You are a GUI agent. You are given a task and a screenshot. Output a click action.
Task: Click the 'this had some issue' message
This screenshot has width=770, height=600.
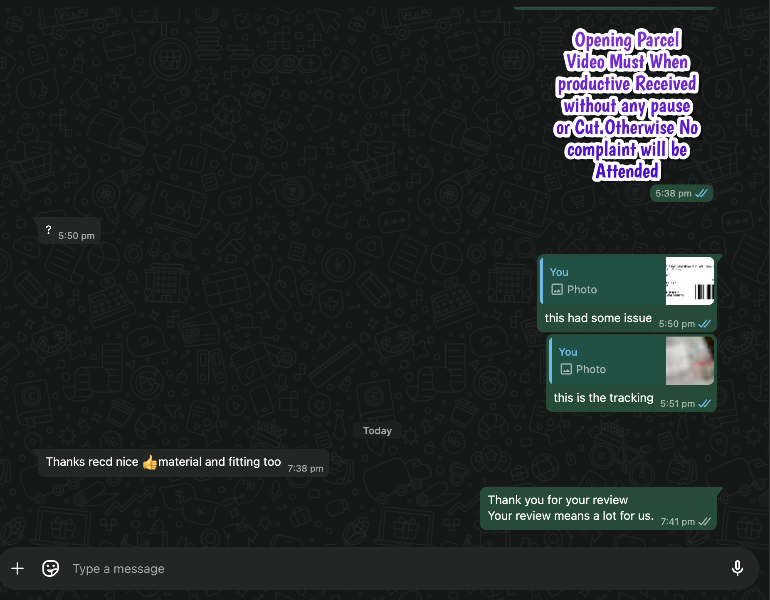click(598, 318)
